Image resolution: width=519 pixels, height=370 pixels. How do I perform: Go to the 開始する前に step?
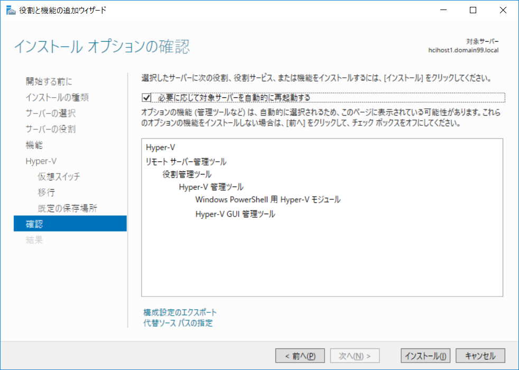tap(49, 81)
